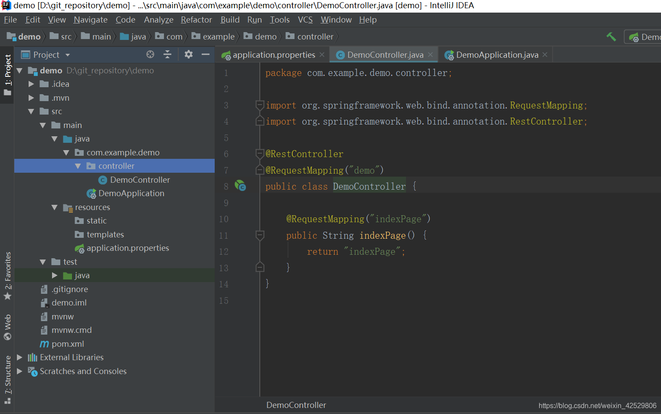
Task: Click the Build project hammer icon
Action: [611, 37]
